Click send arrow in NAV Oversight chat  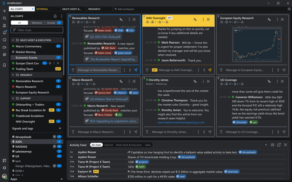click(x=210, y=70)
